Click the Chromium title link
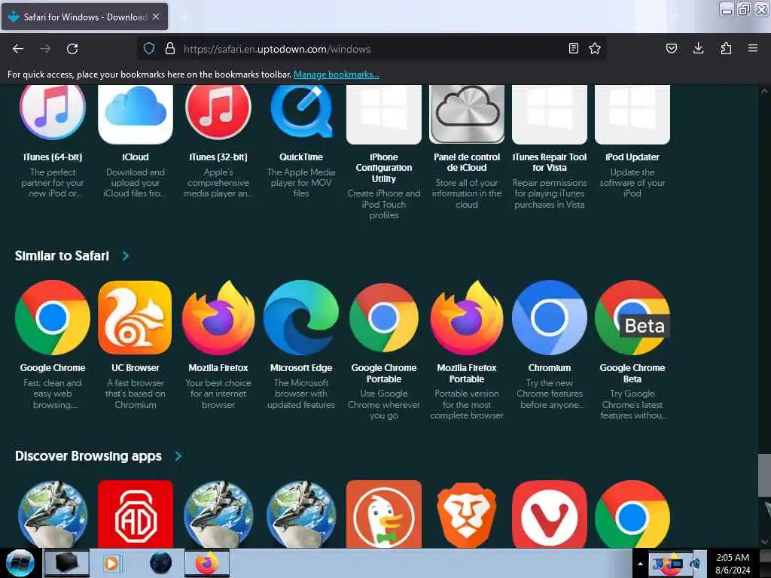 click(550, 368)
